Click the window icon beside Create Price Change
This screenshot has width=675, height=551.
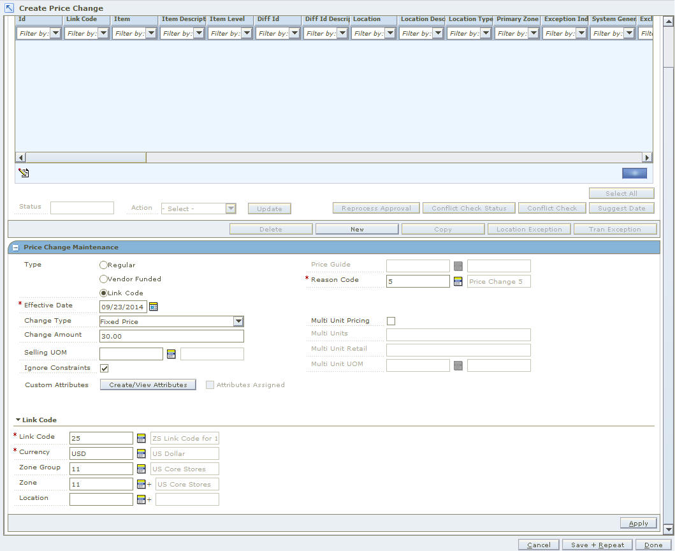coord(9,8)
